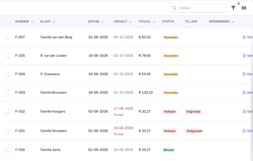This screenshot has width=253, height=161.
Task: Click customer Familie van den Berg
Action: [56, 37]
